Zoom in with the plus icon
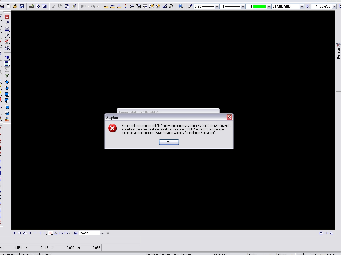341x255 pixels. [40, 233]
